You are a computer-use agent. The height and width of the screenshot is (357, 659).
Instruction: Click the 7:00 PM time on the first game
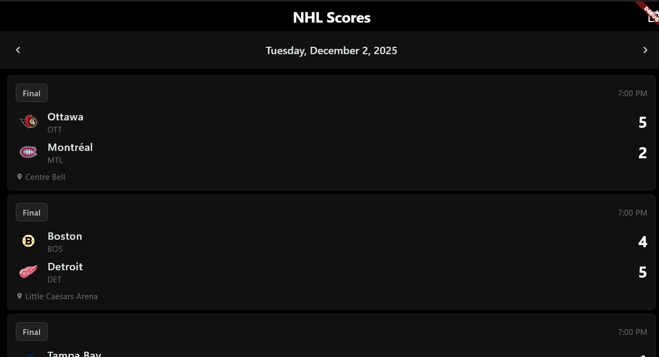click(632, 93)
